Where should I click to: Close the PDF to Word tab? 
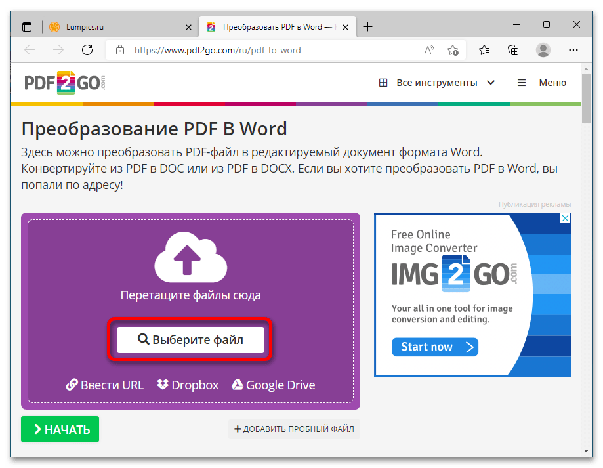[x=345, y=28]
